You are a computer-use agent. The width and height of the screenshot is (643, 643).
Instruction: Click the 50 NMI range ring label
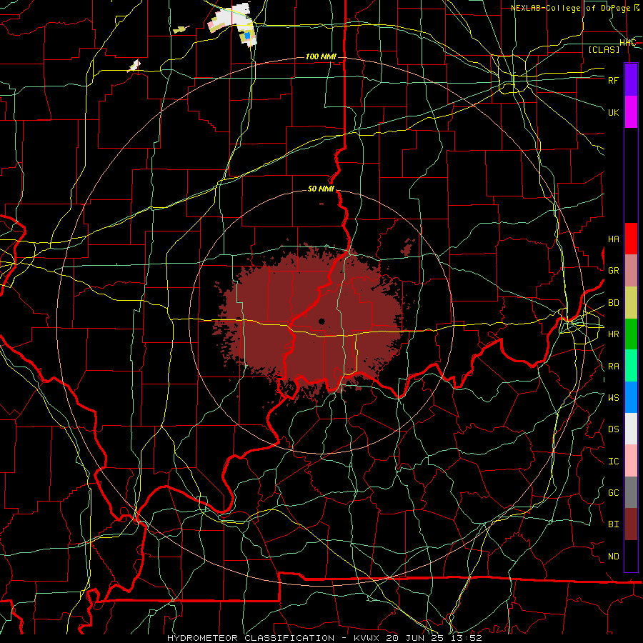tap(321, 189)
